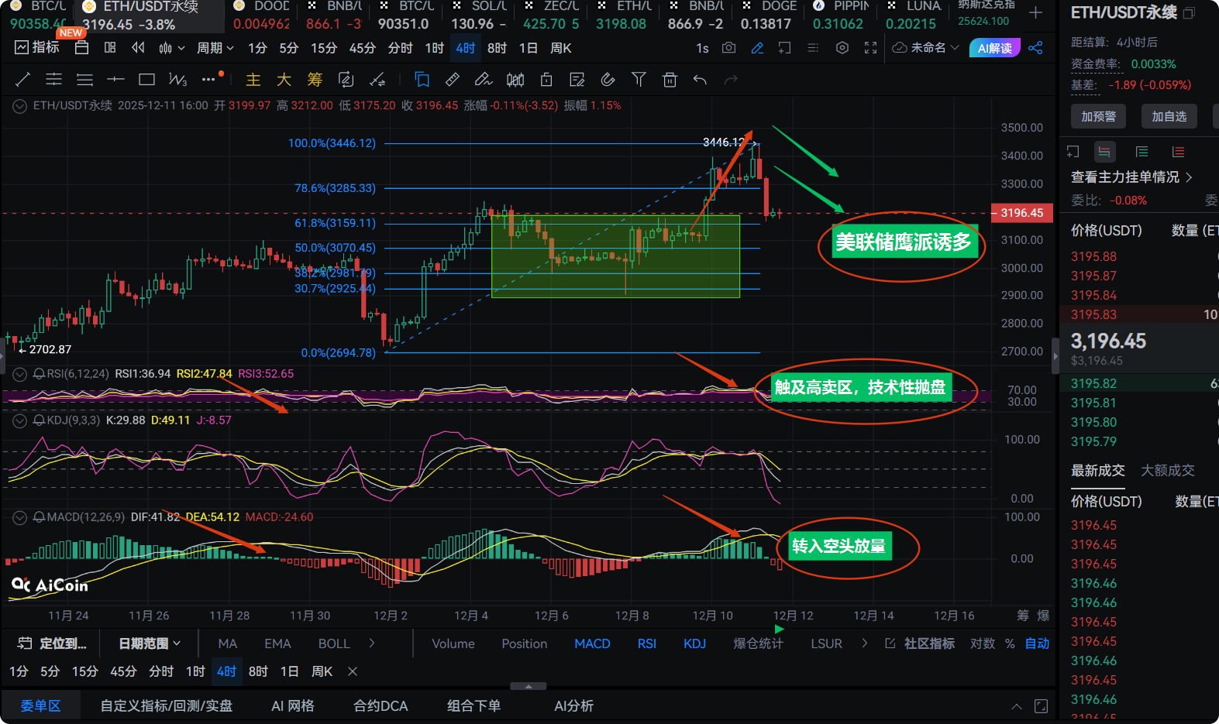Click the 加预警 button

coord(1098,116)
